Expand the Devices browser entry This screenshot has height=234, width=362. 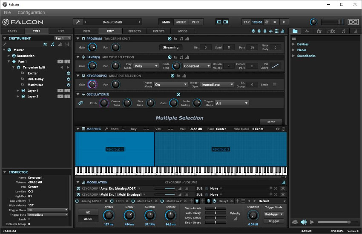click(293, 44)
